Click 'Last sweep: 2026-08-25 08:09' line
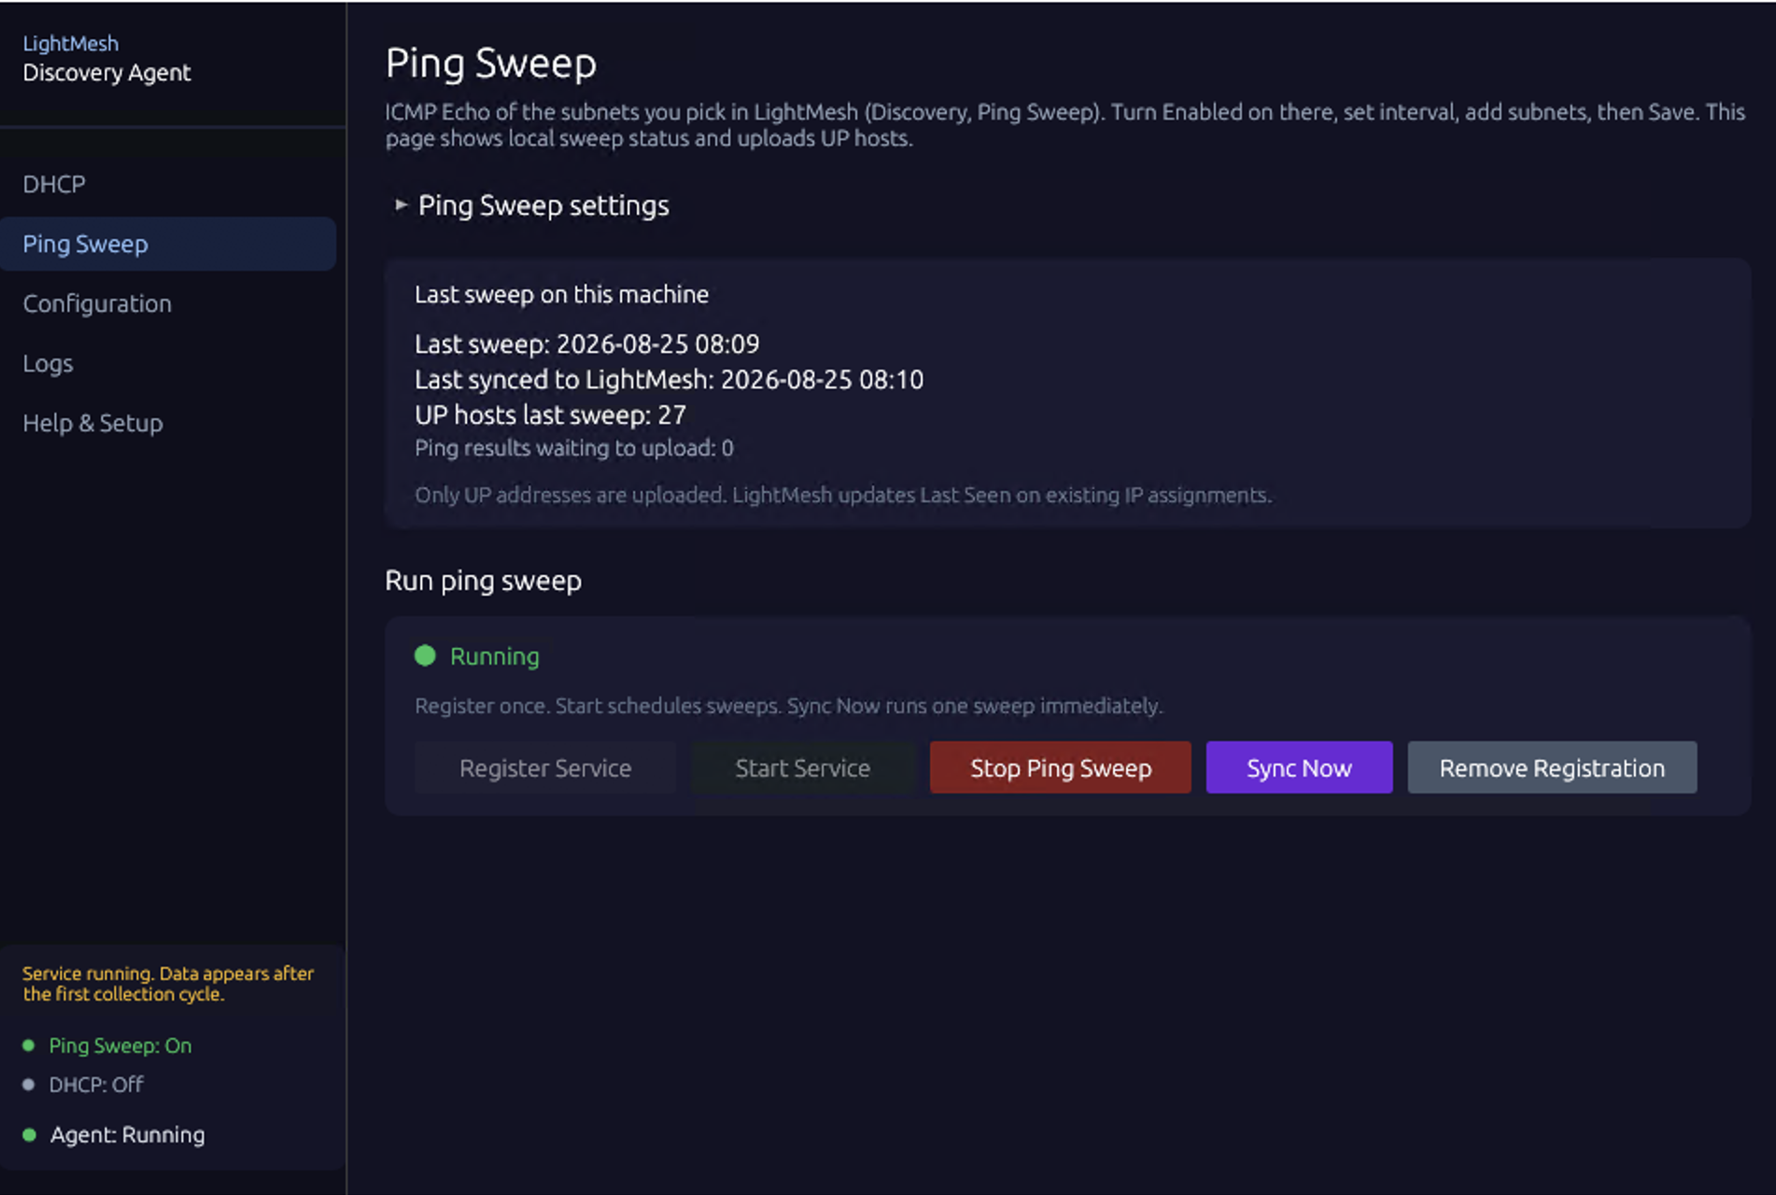 586,344
